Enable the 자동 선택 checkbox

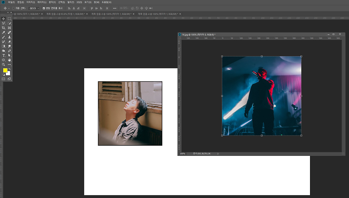13,8
